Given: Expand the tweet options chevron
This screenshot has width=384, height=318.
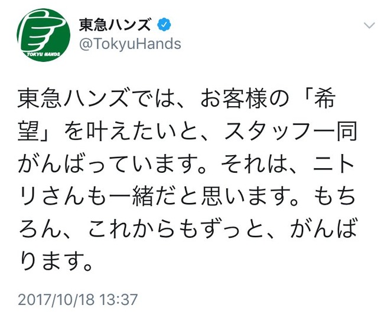Looking at the screenshot, I should (369, 25).
